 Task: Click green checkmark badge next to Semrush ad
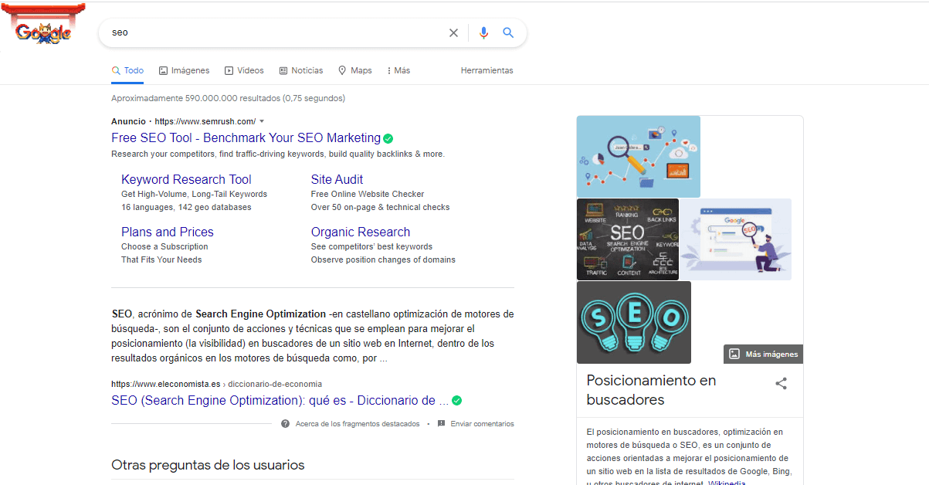pyautogui.click(x=388, y=138)
